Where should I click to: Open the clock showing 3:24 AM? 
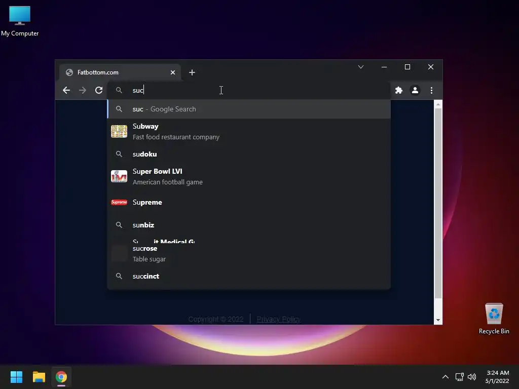click(498, 377)
